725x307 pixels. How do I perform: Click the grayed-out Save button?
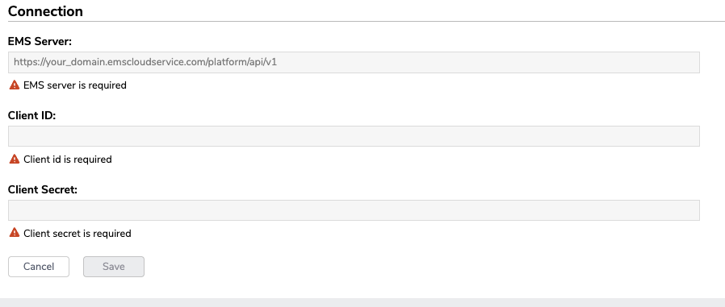[x=114, y=267]
